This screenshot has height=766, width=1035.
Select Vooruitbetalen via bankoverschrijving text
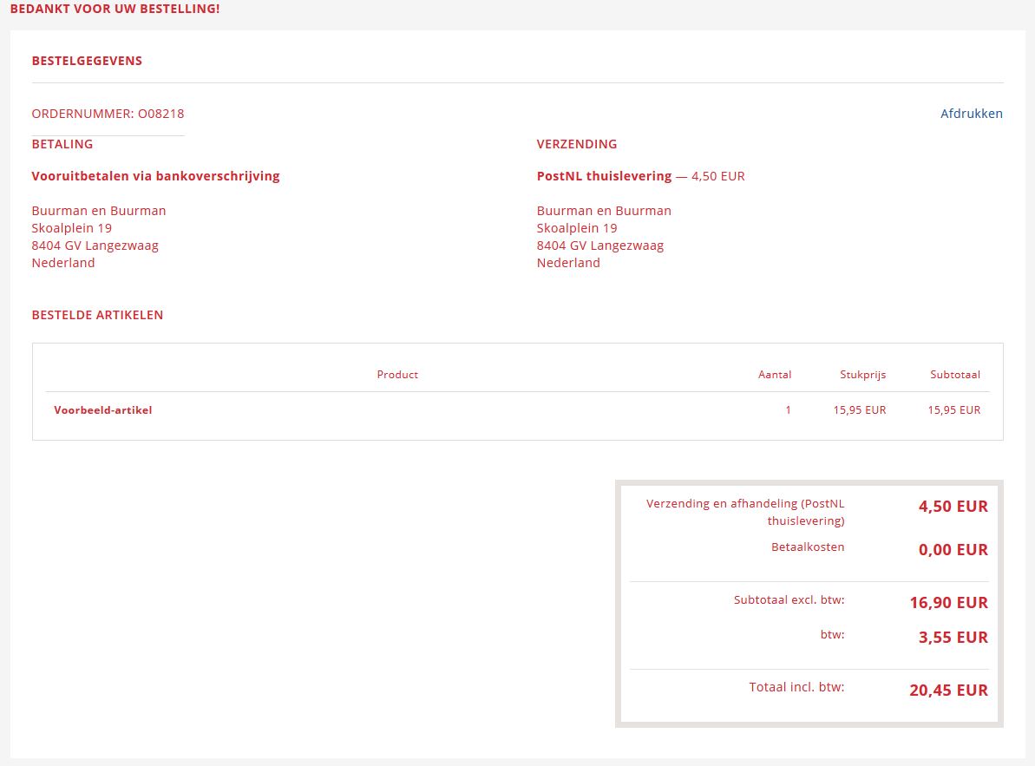pyautogui.click(x=156, y=176)
